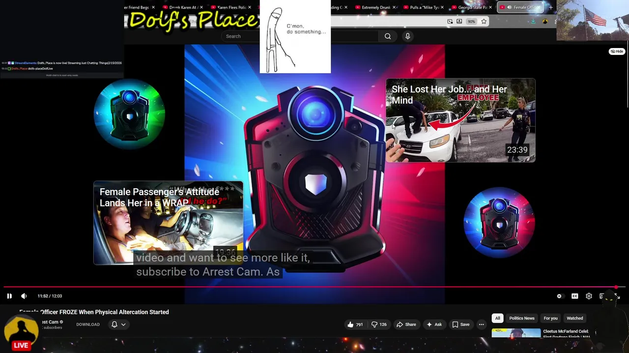Switch to the 'Extremely Drunk' browser tab
The image size is (629, 353).
point(374,7)
